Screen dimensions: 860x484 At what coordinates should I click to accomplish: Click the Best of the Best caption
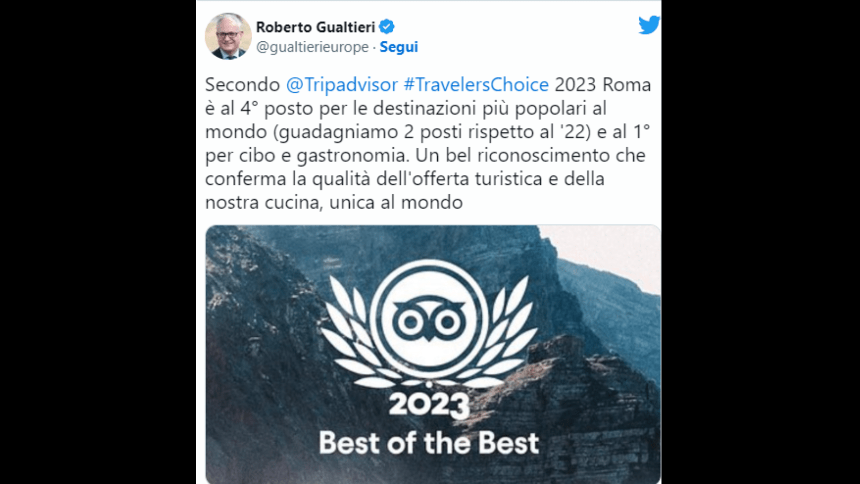(429, 443)
